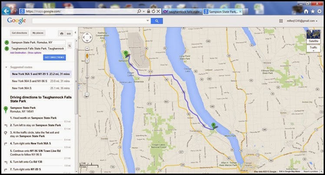Click the Google favicon in address bar
The height and width of the screenshot is (175, 325).
pos(22,11)
